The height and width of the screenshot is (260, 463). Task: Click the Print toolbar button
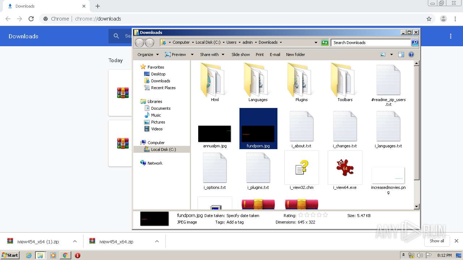tap(260, 55)
